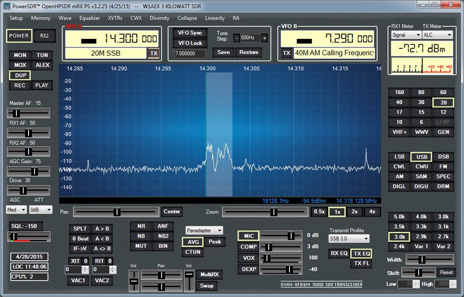Select the 5.0k filter
The width and height of the screenshot is (464, 297).
pos(399,216)
